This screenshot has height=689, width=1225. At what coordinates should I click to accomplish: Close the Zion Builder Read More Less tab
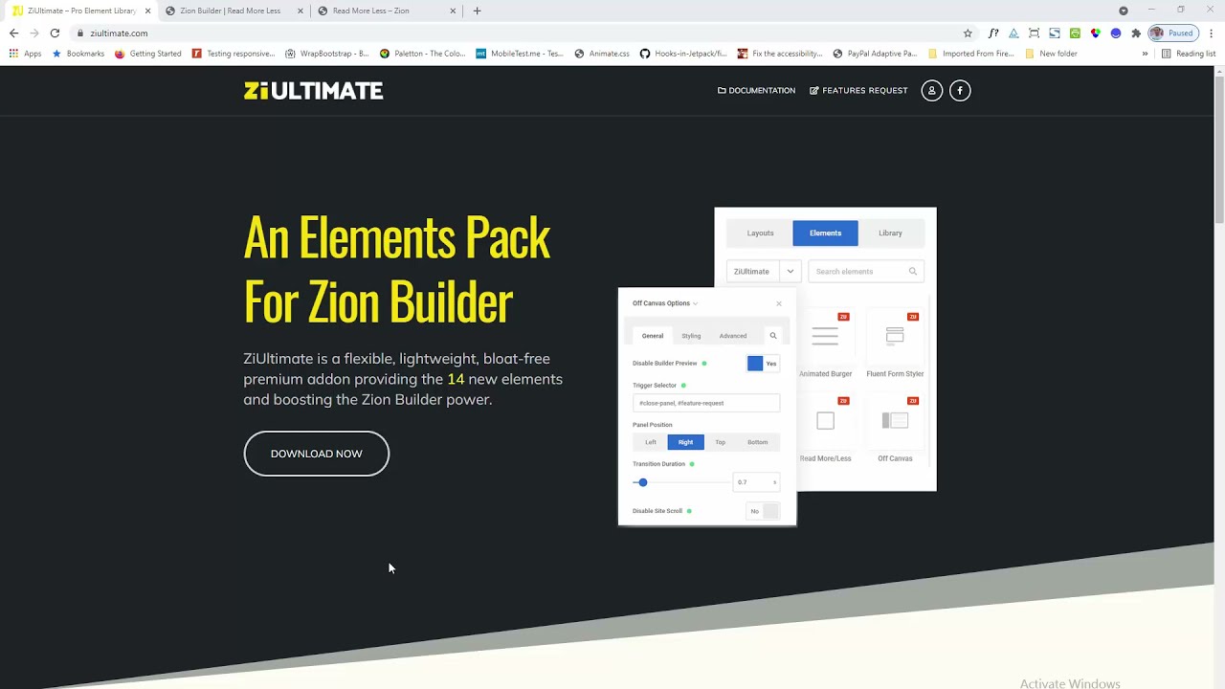(301, 11)
